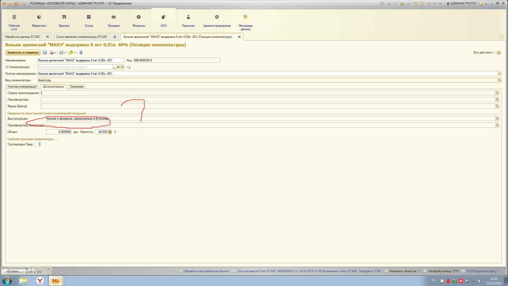The width and height of the screenshot is (508, 286).
Task: Open the calendar icon in title bar
Action: (421, 3)
